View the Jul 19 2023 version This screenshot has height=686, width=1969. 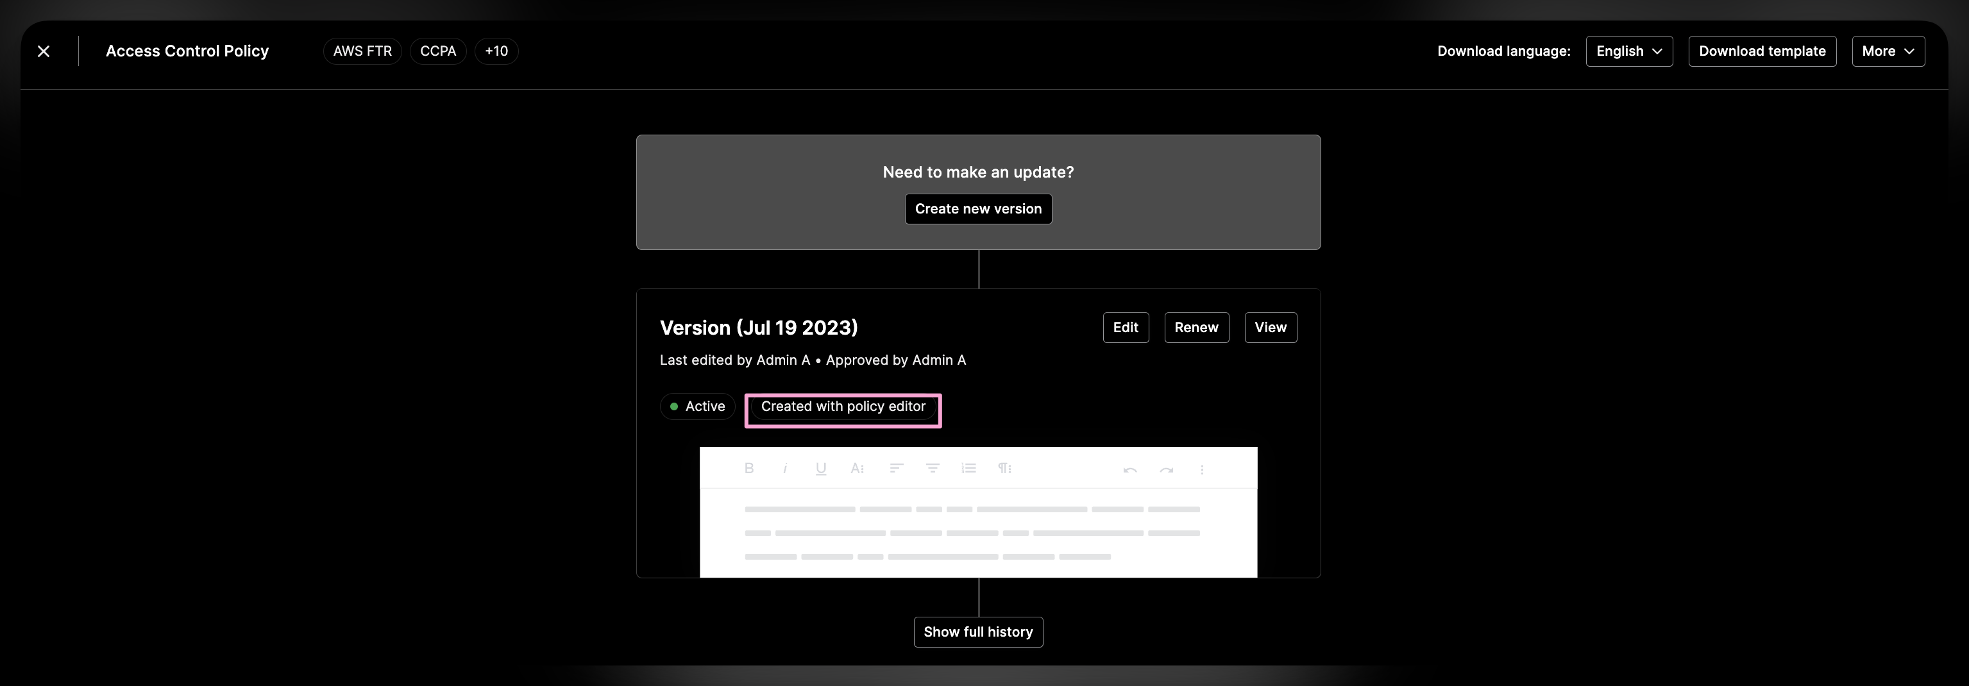pyautogui.click(x=1271, y=328)
